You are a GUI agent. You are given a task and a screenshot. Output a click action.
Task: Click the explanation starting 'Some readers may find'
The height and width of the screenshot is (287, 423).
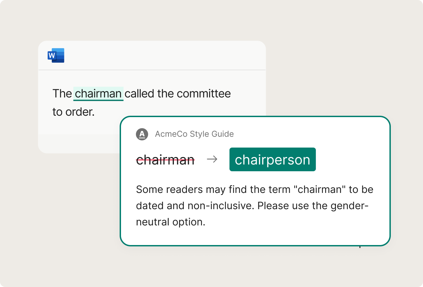255,206
